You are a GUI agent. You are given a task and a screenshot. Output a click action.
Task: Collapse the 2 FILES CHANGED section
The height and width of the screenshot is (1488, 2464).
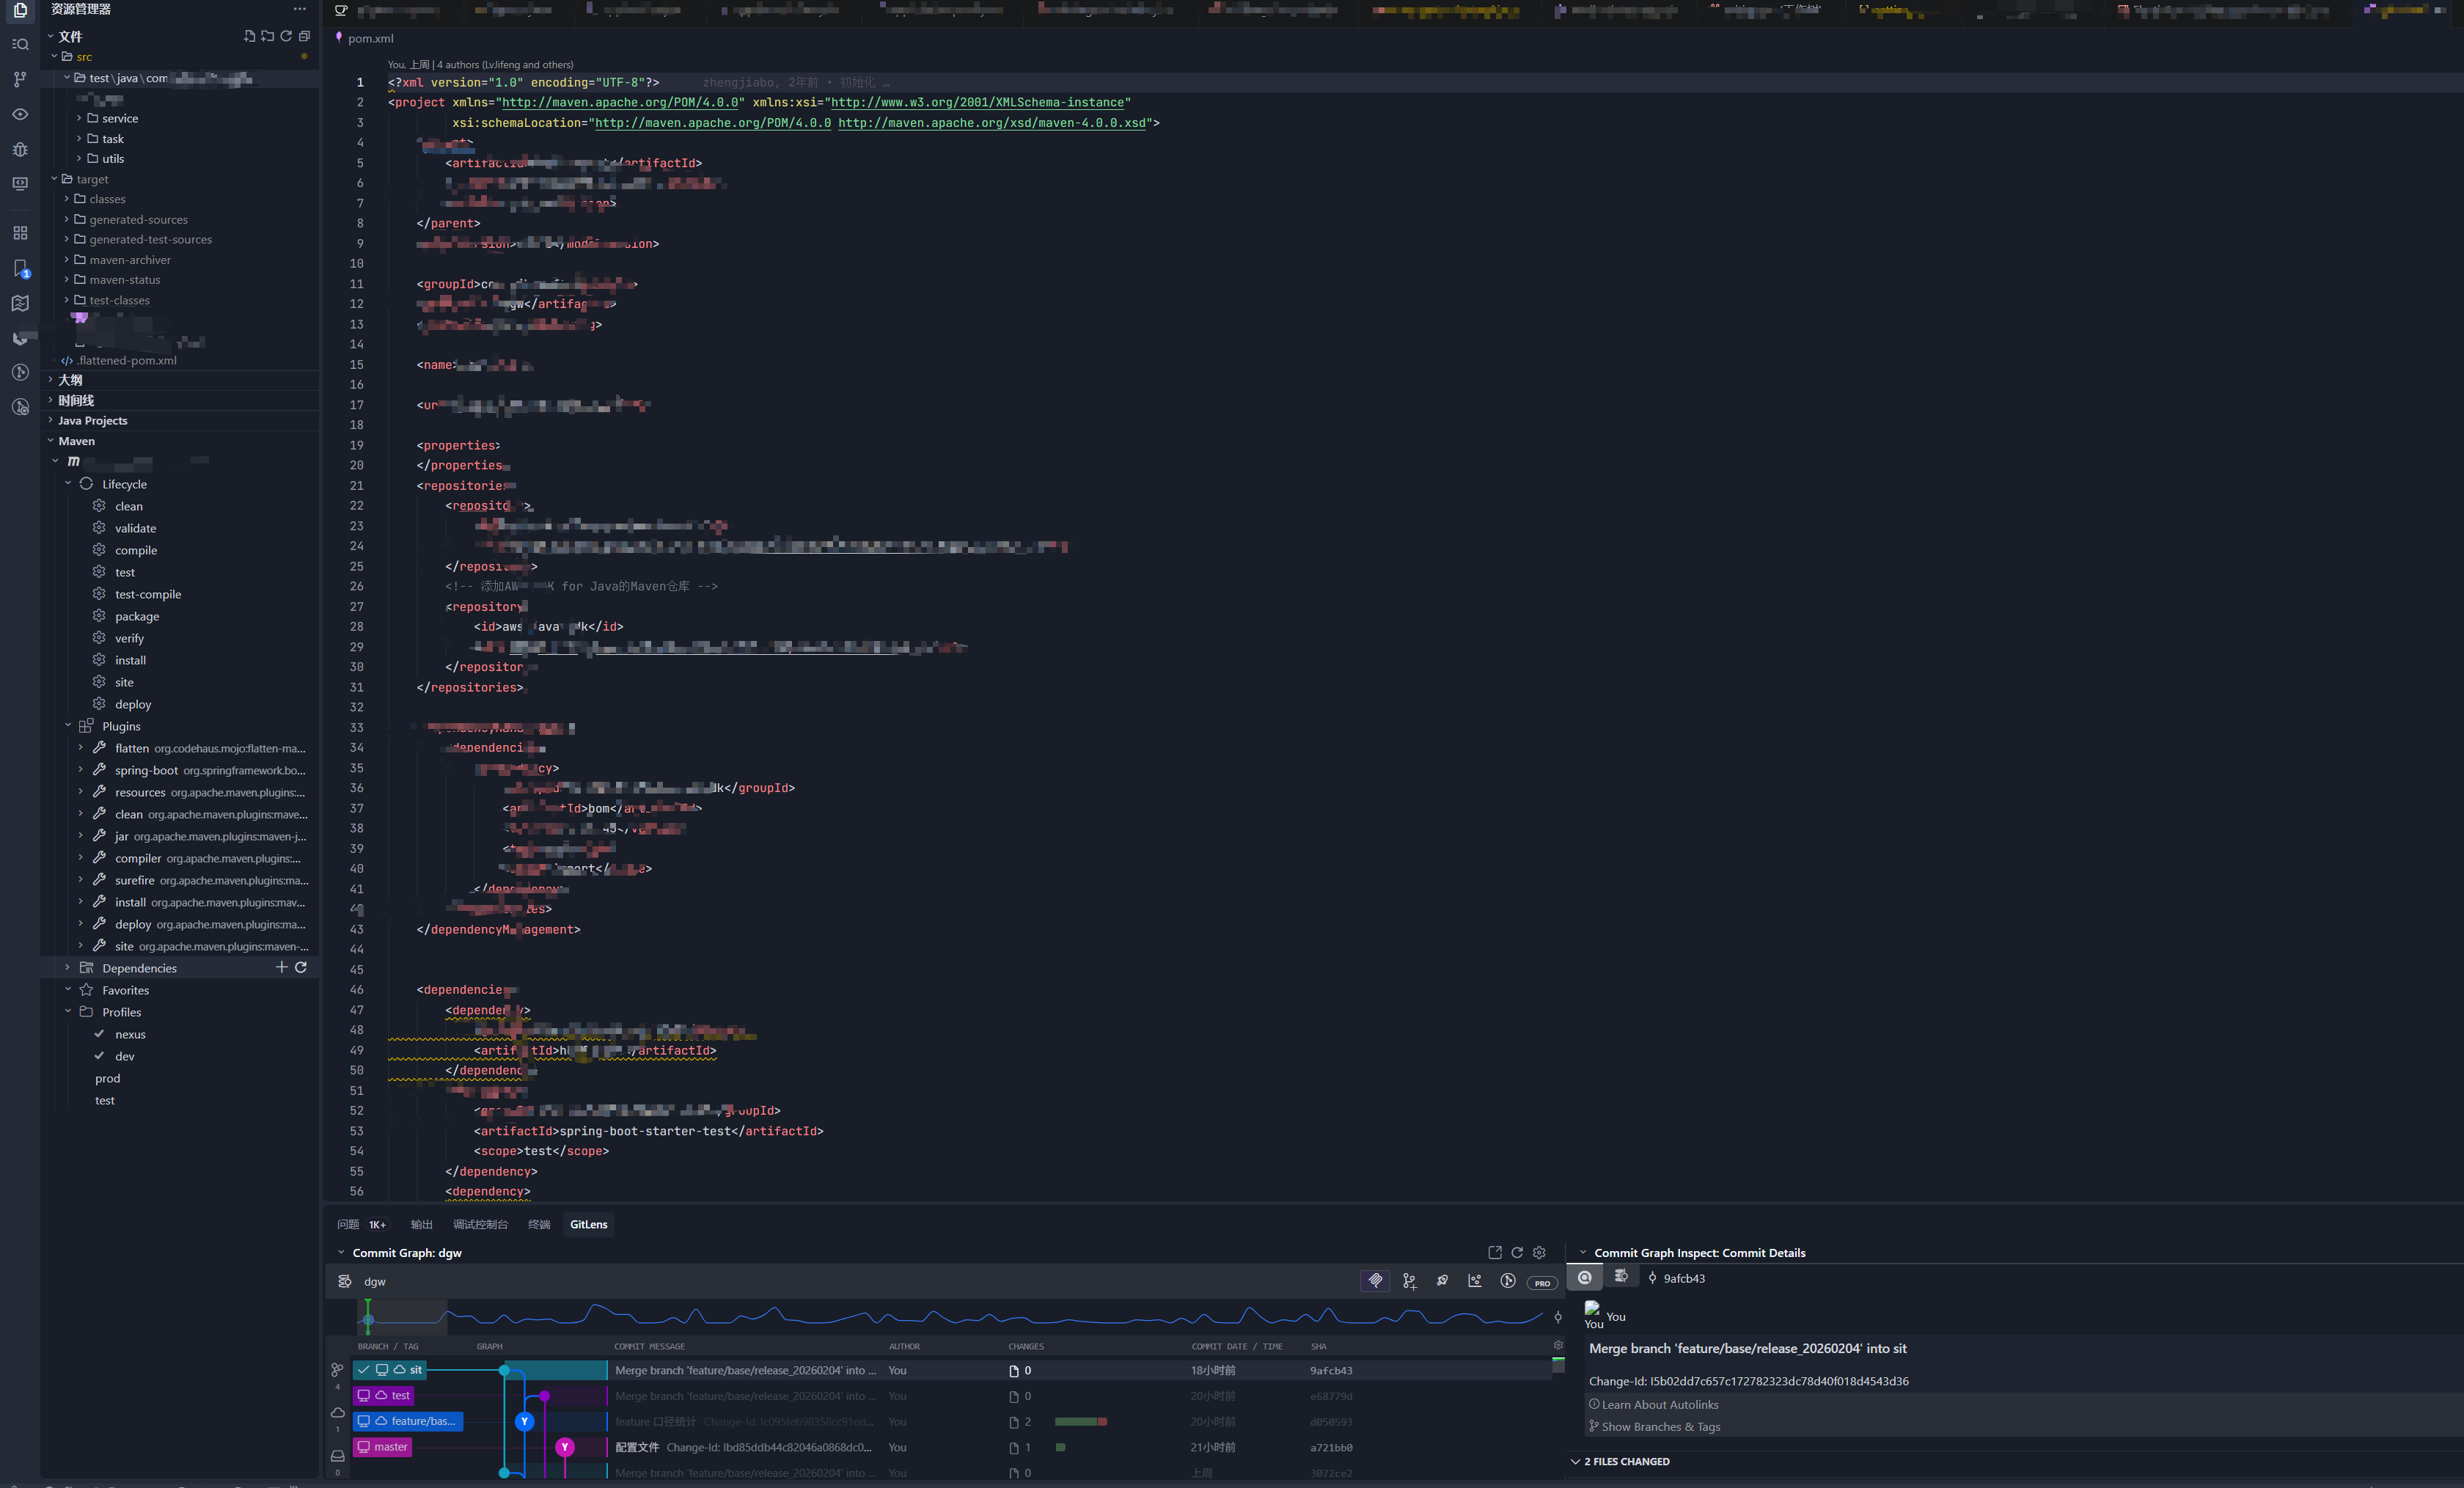point(1626,1462)
